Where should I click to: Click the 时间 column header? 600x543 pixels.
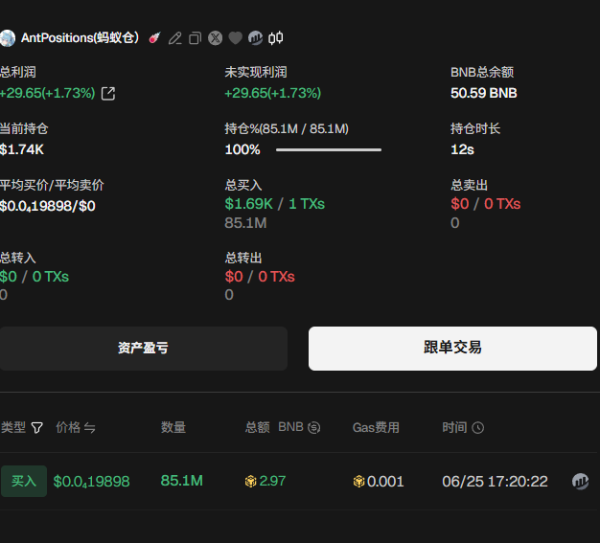click(x=454, y=427)
